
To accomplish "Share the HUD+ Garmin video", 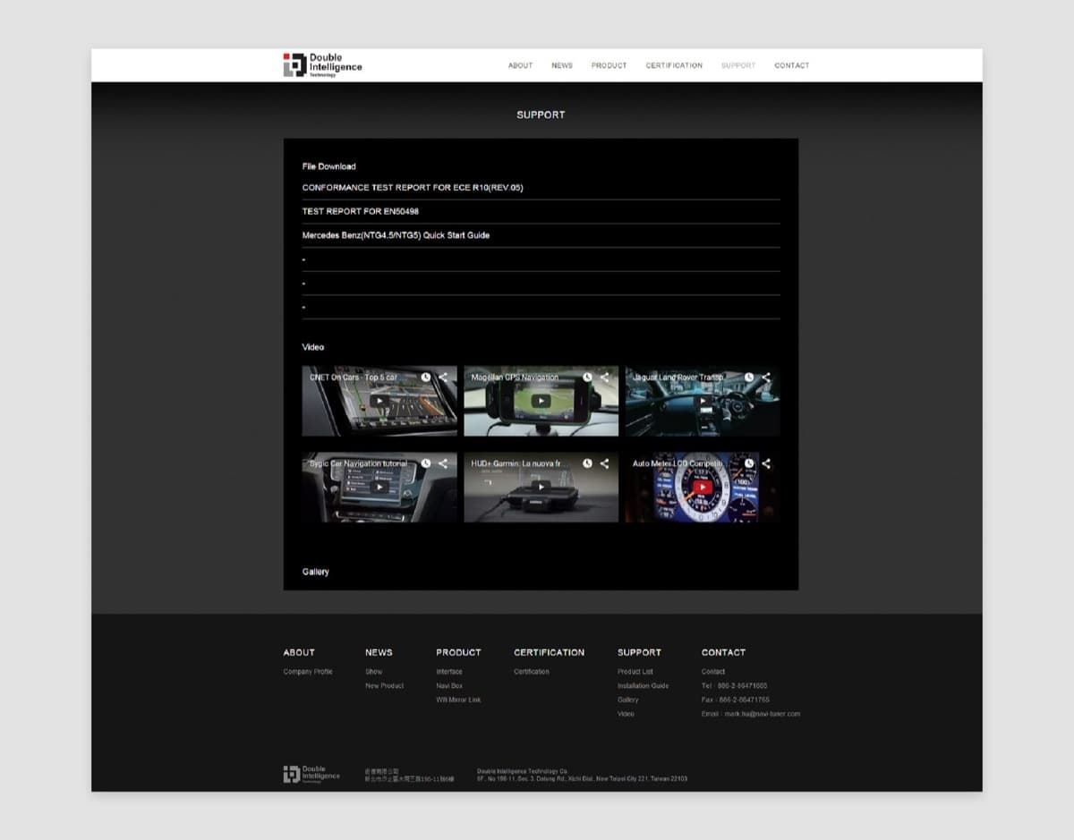I will [604, 463].
